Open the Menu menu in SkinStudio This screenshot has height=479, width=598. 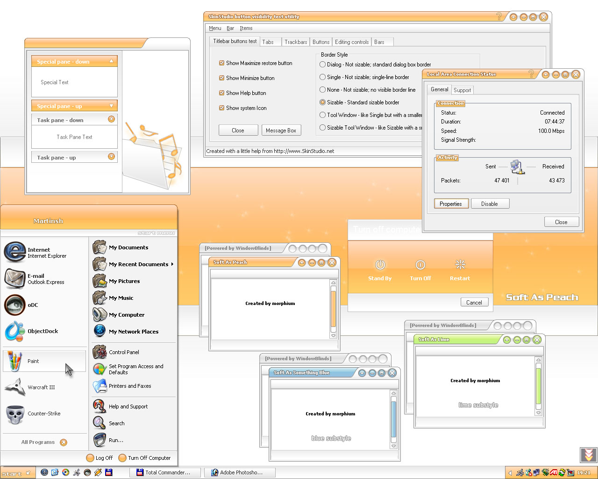click(x=215, y=28)
